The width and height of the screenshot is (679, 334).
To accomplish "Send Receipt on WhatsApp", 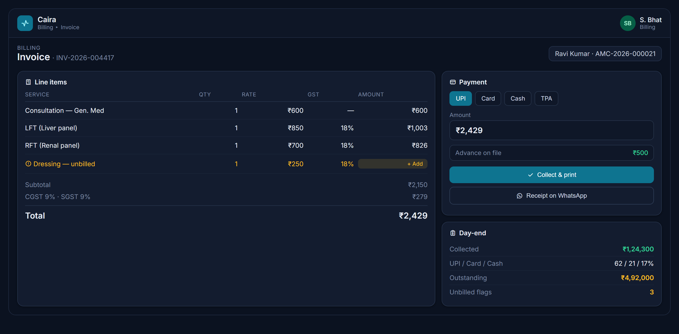I will [x=551, y=196].
